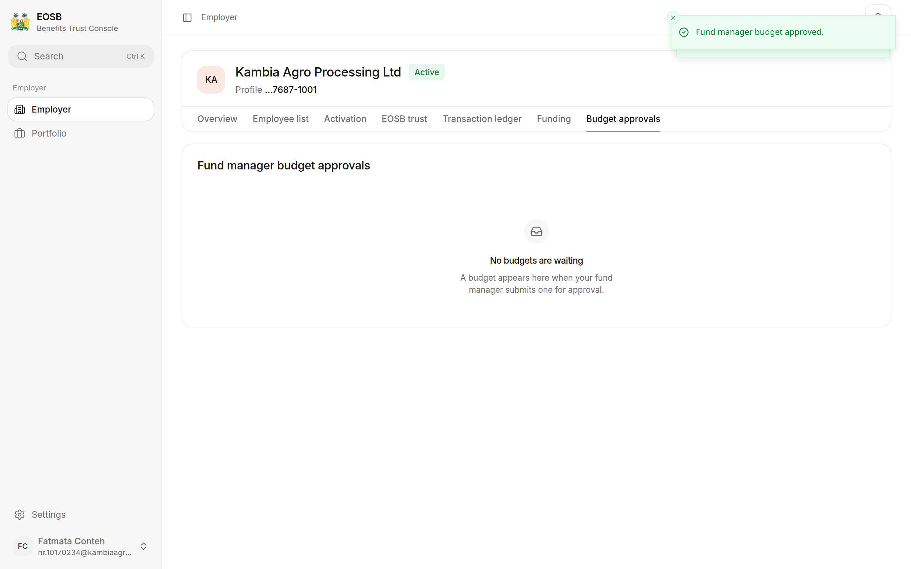Go to the Funding tab
The height and width of the screenshot is (569, 911).
pyautogui.click(x=554, y=119)
